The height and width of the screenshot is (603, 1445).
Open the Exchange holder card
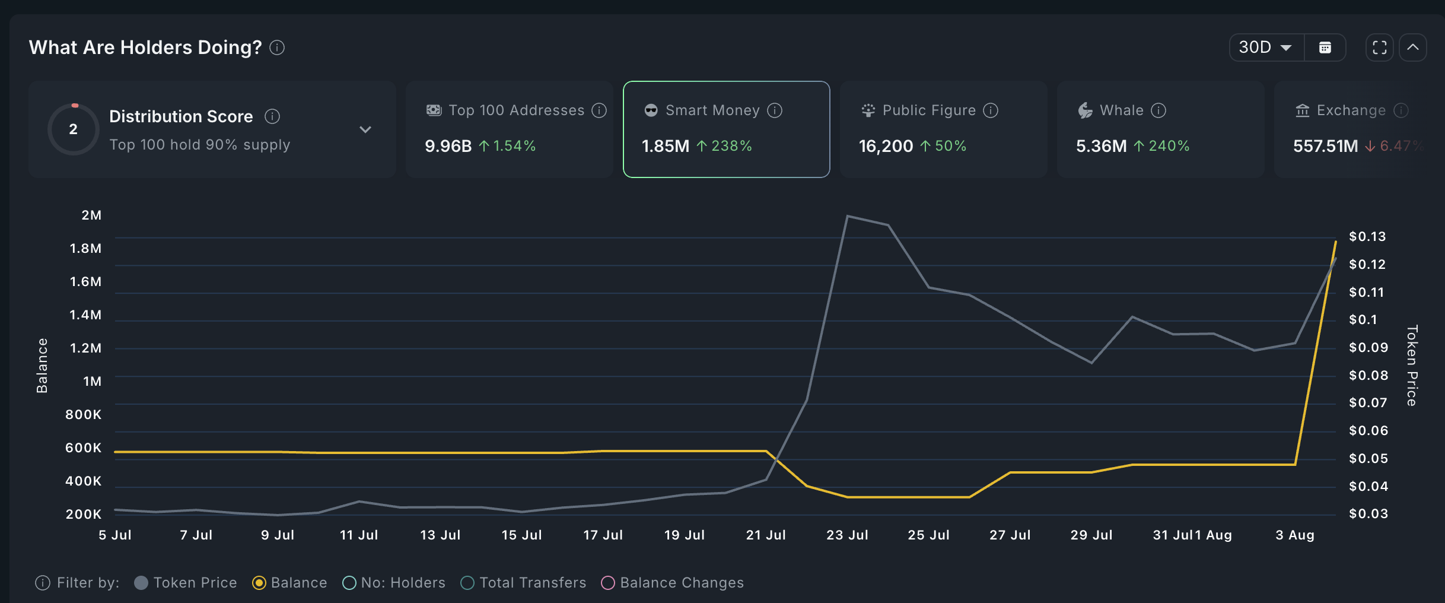(1358, 129)
